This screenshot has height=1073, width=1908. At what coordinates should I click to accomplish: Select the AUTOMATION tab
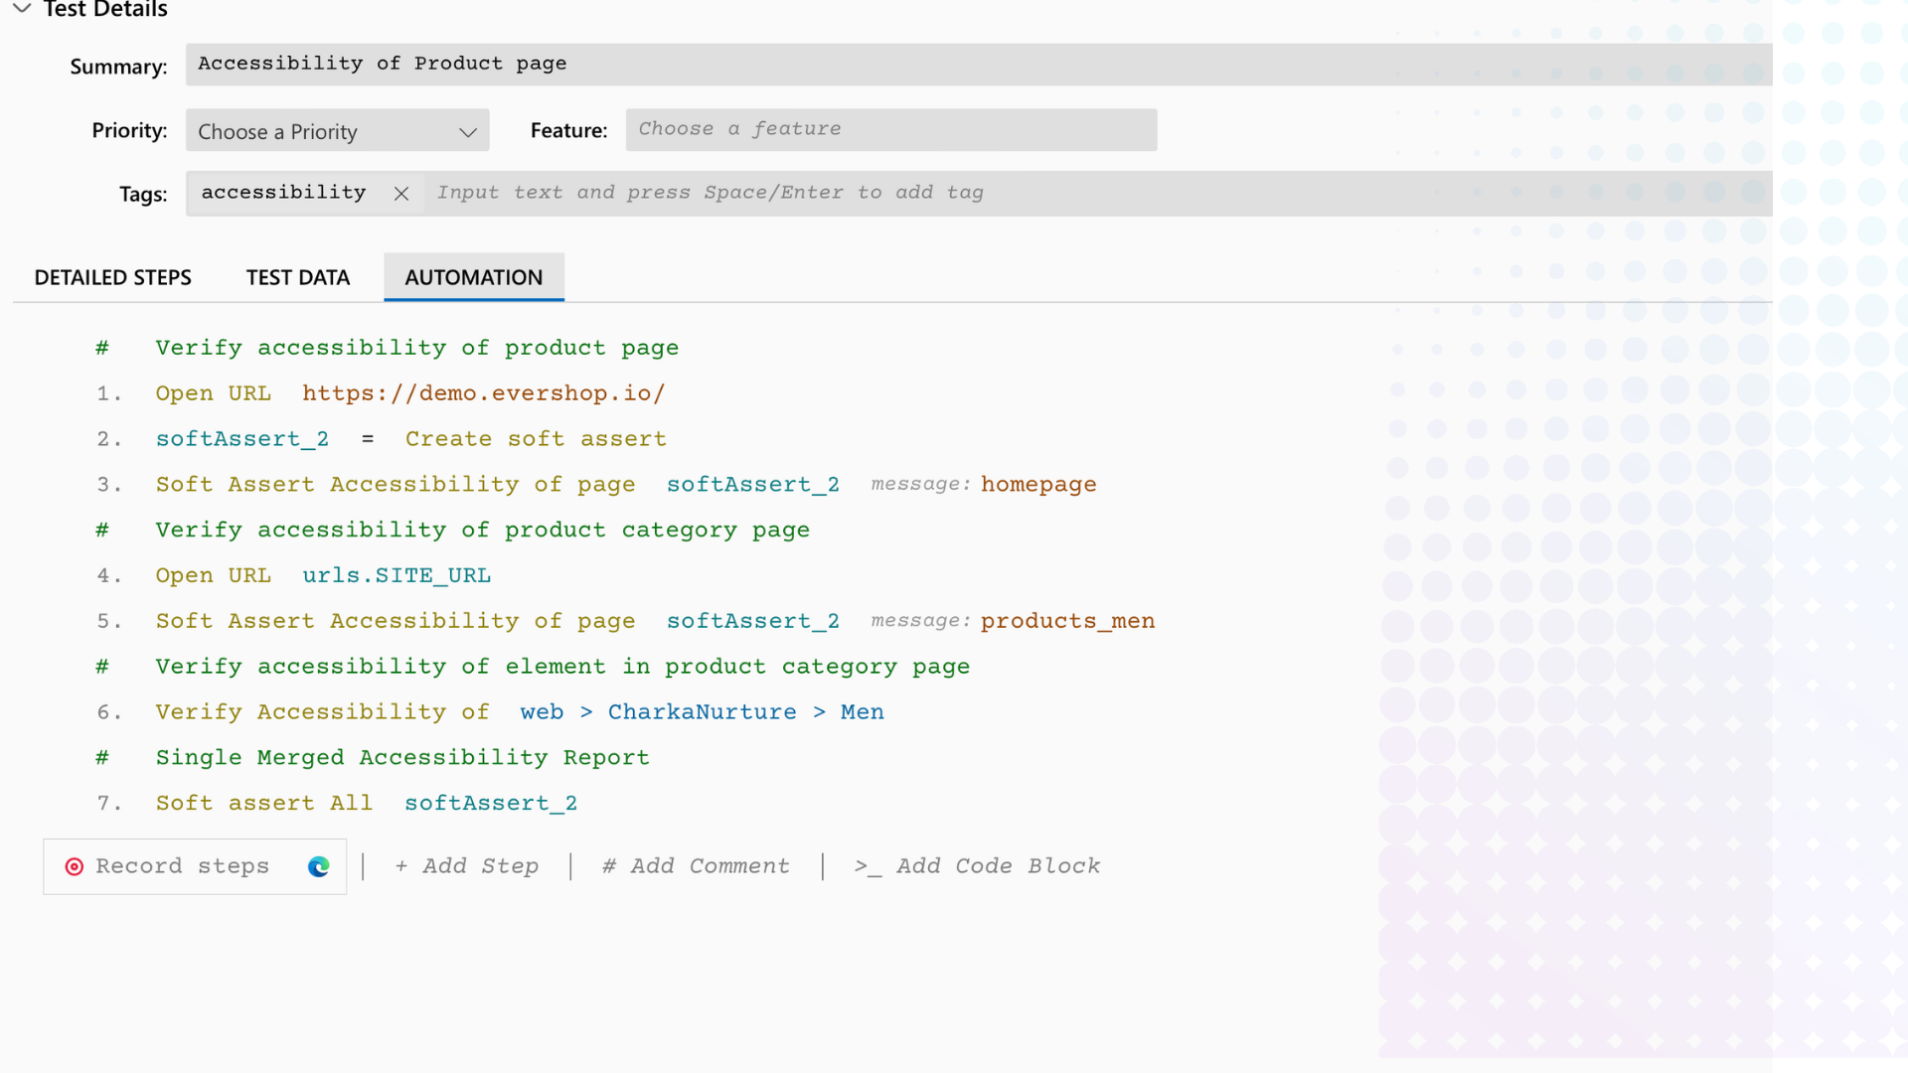click(x=473, y=277)
